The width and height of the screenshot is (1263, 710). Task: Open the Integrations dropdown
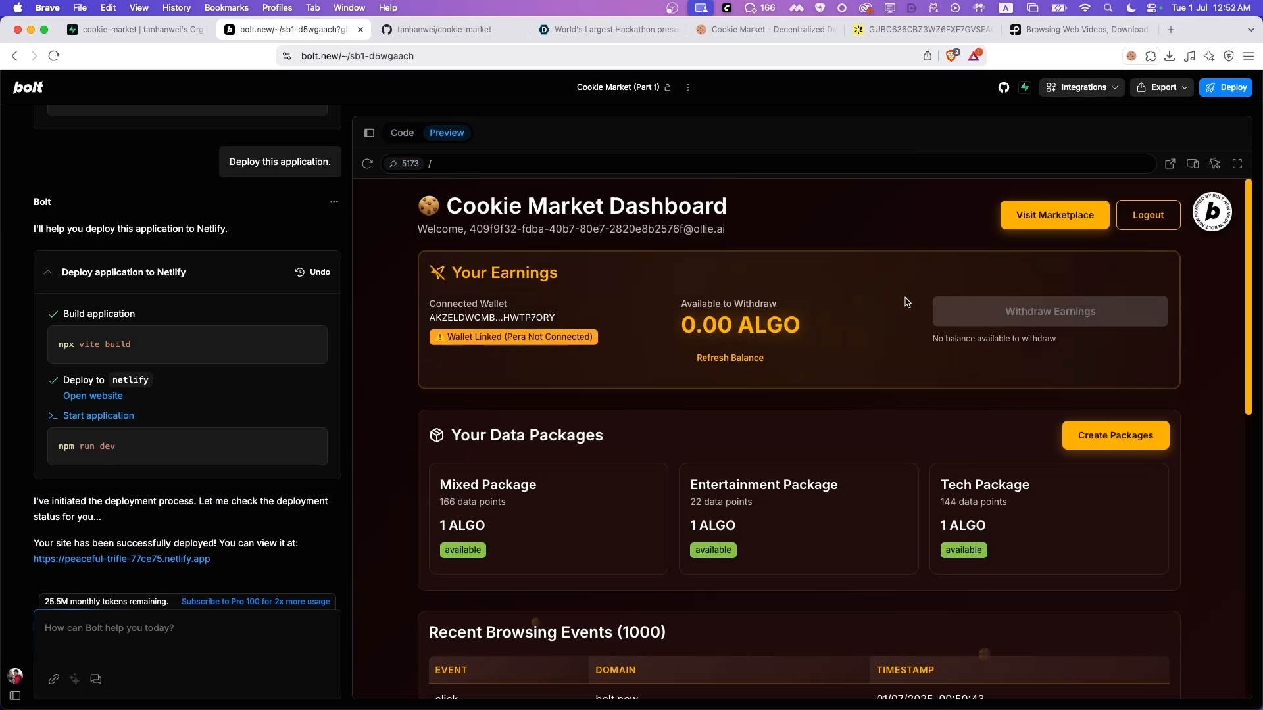point(1082,87)
